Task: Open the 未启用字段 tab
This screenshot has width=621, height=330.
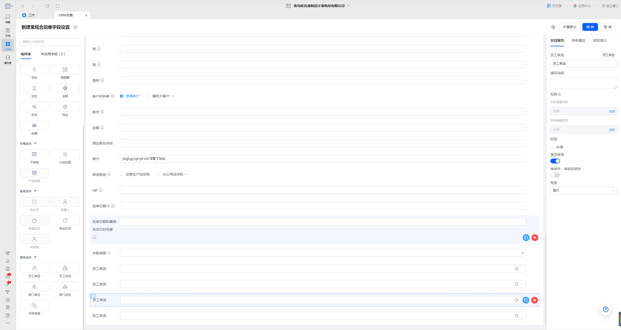Action: coord(53,54)
